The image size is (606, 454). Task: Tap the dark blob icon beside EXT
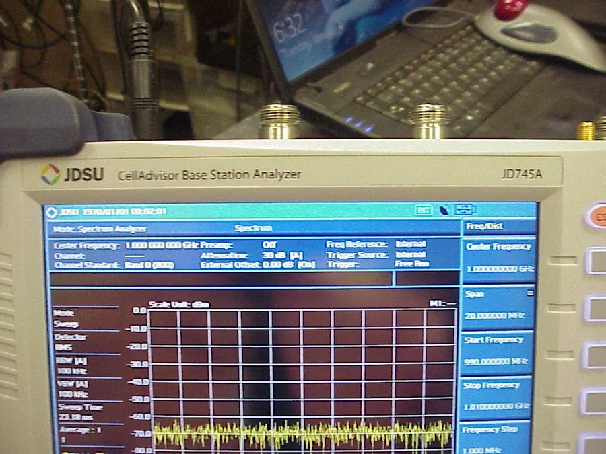(444, 210)
